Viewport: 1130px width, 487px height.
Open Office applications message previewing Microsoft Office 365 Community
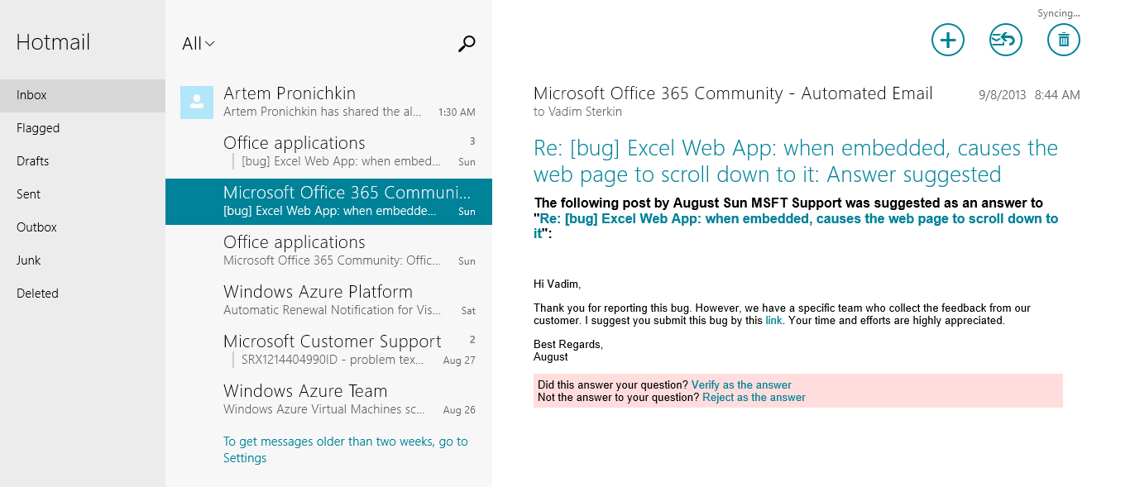tap(328, 251)
